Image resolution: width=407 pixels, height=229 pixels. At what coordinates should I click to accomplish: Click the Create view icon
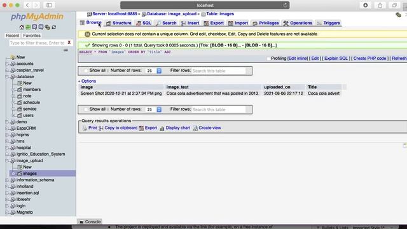(x=195, y=128)
